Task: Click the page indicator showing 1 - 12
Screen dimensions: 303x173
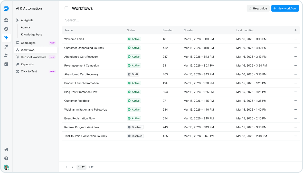Action: pos(81,167)
